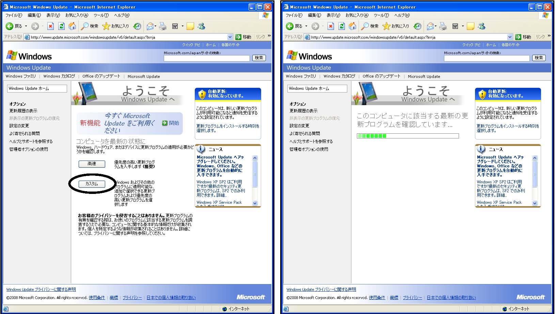Expand address bar dropdown in right window

510,37
